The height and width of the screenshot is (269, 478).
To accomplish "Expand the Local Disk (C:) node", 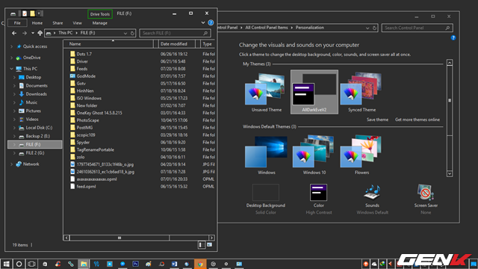I will [14, 128].
